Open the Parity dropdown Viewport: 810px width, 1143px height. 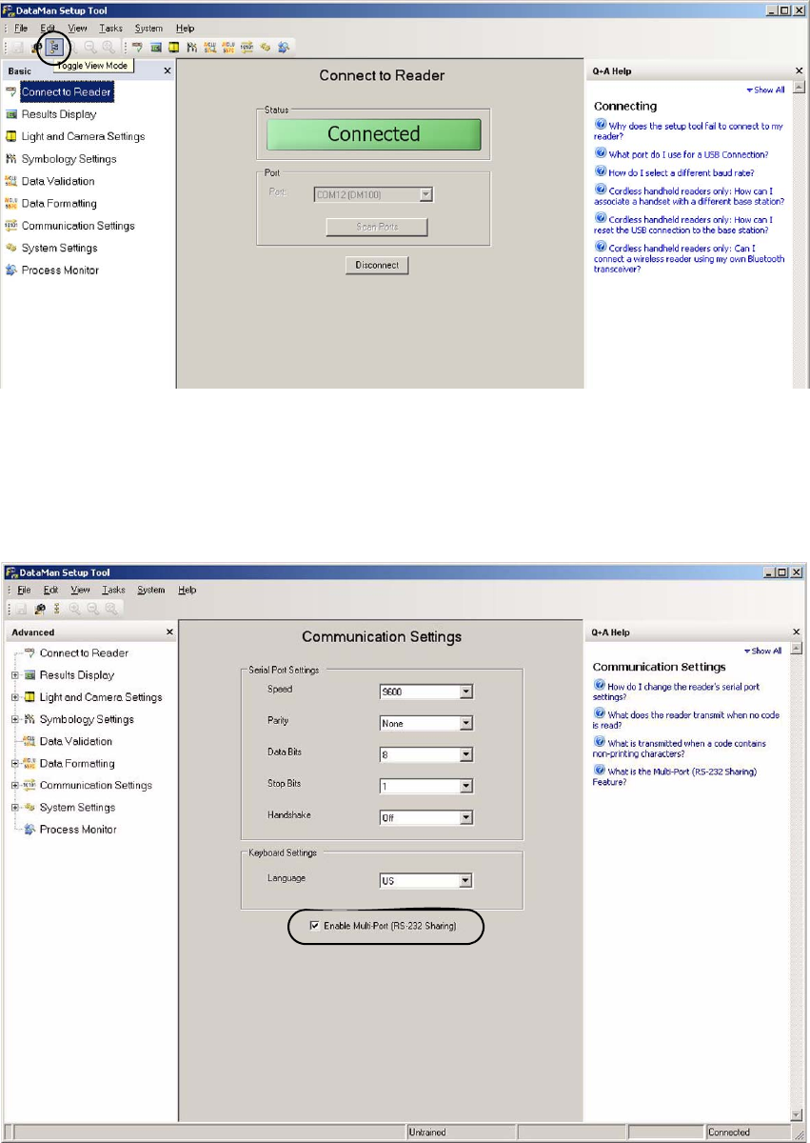coord(466,724)
